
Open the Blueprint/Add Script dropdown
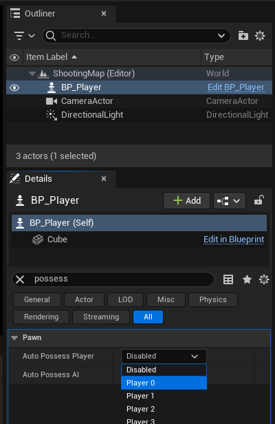coord(230,201)
